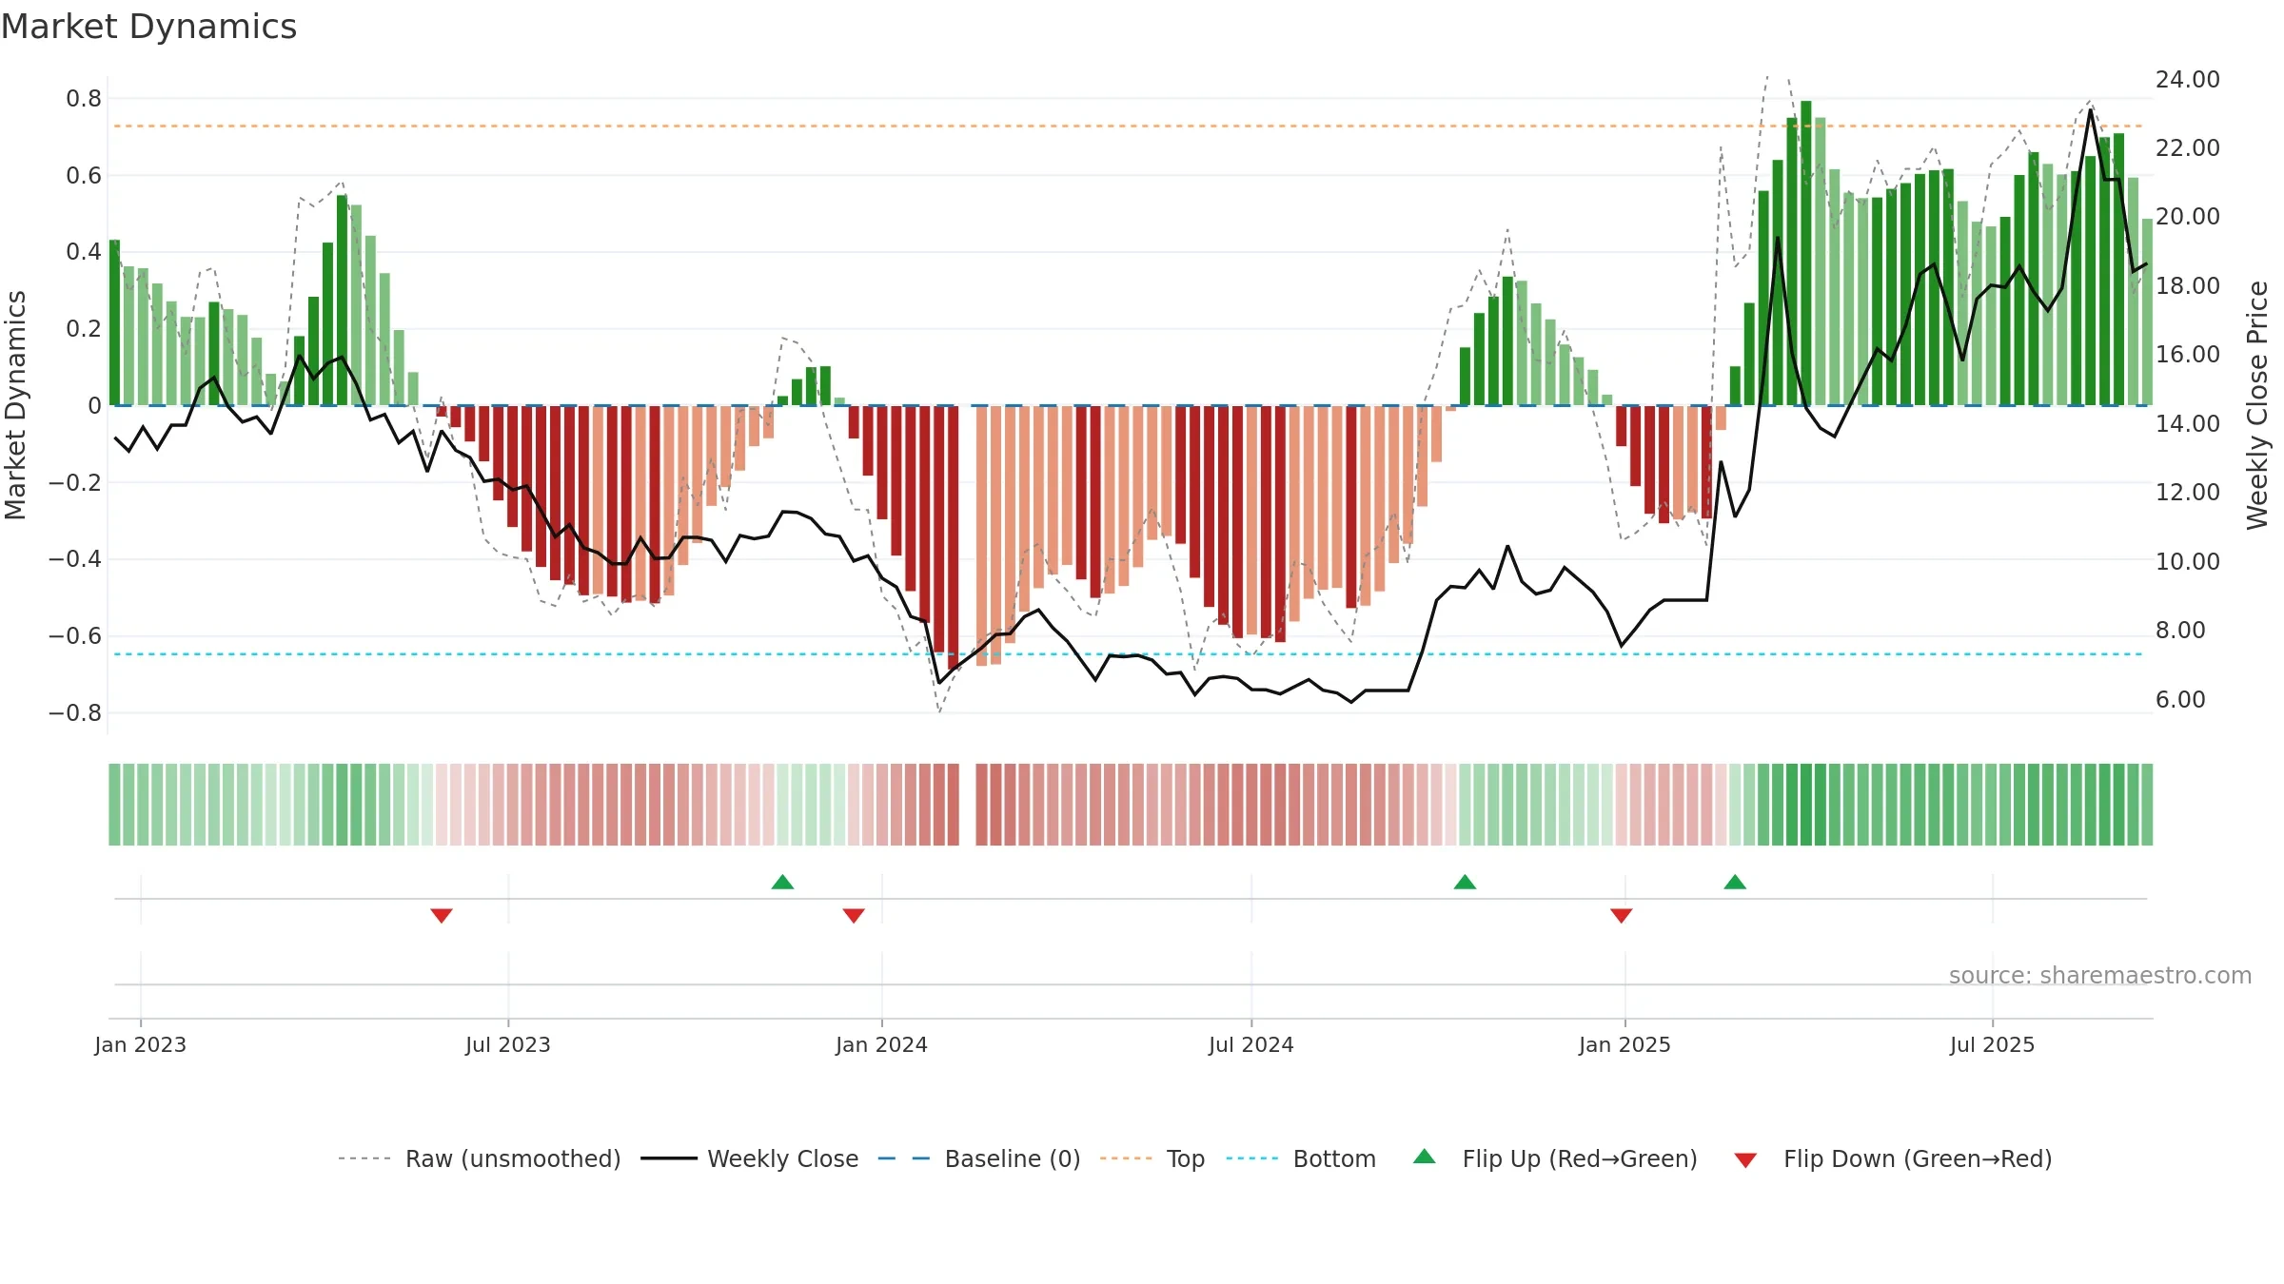Viewport: 2284px width, 1284px height.
Task: Click the Jul 2023 axis label
Action: [x=508, y=1044]
